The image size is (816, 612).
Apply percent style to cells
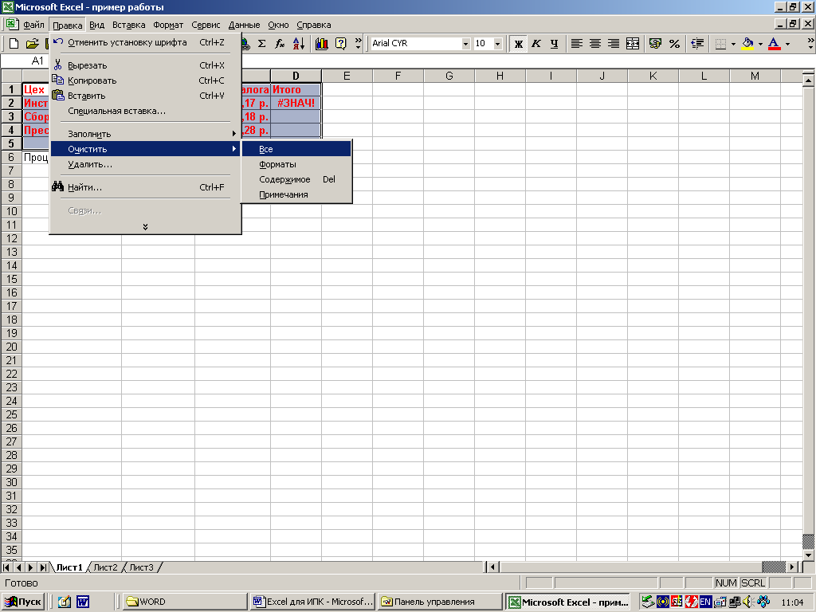pyautogui.click(x=674, y=44)
